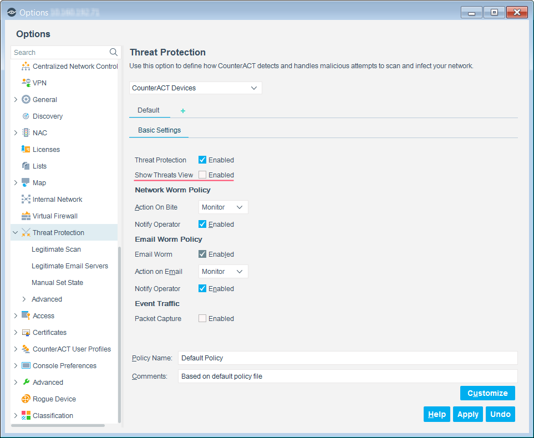
Task: Click the Classification colored squares icon
Action: (26, 415)
